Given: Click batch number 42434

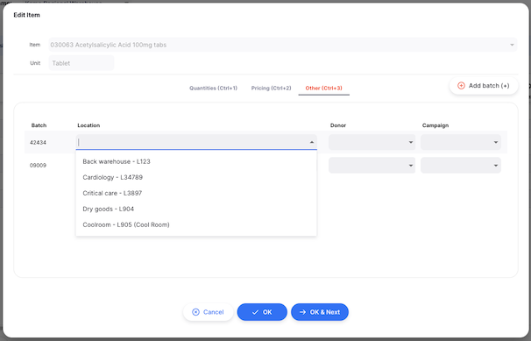Looking at the screenshot, I should coord(38,143).
